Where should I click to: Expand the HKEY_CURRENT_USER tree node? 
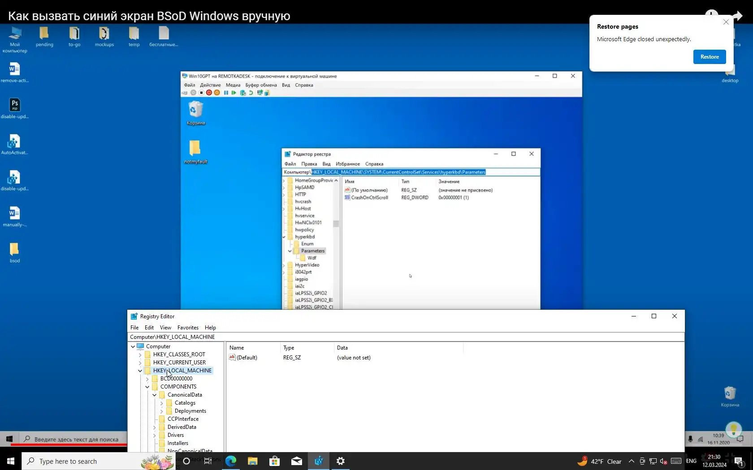click(140, 363)
